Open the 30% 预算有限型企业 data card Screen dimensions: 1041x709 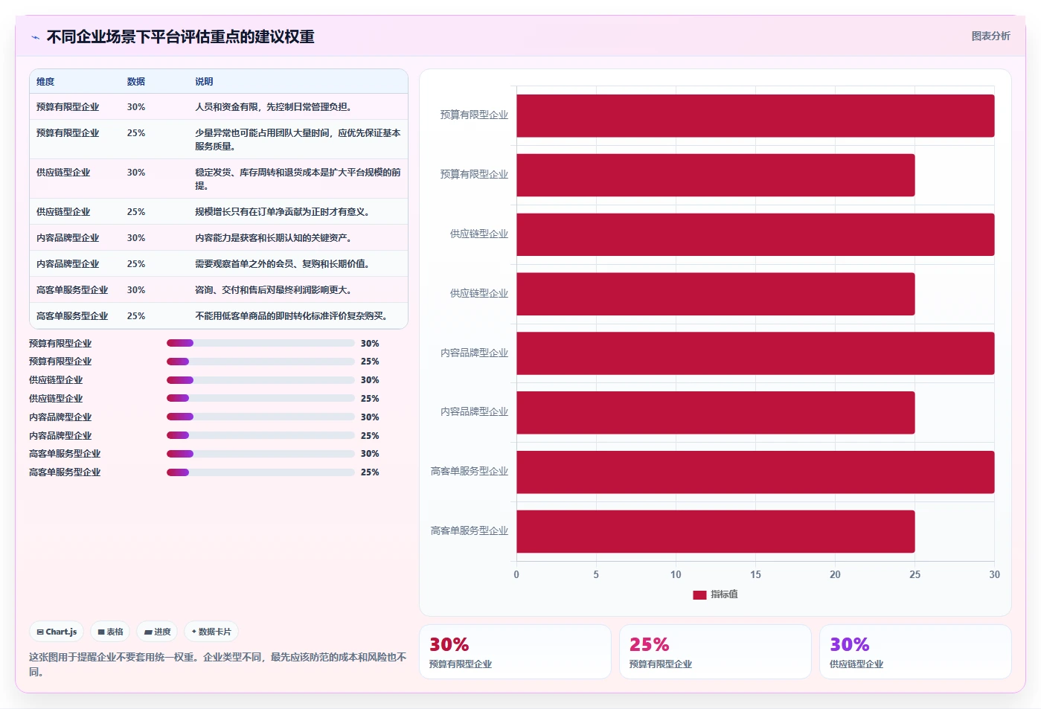tap(515, 652)
